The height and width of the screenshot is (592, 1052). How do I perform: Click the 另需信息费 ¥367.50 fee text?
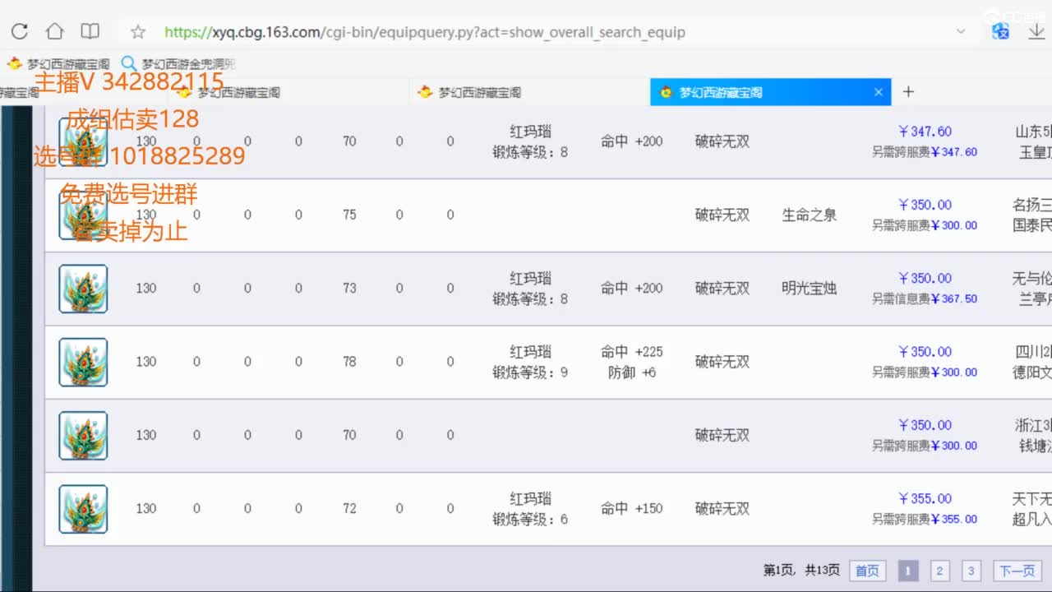click(925, 299)
